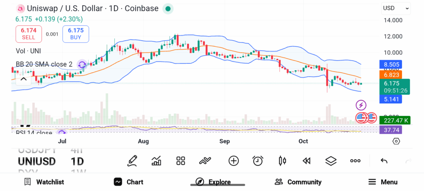Open the indicators chart icon
This screenshot has height=191, width=424.
point(157,161)
